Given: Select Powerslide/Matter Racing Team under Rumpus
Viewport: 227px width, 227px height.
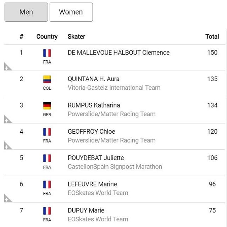Looking at the screenshot, I should pos(111,114).
